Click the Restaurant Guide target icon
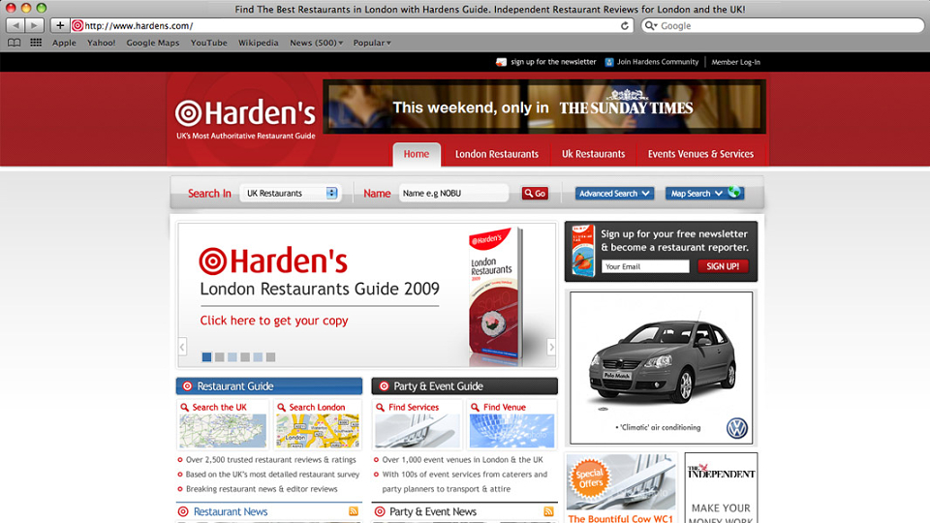Viewport: 930px width, 523px height. point(187,386)
